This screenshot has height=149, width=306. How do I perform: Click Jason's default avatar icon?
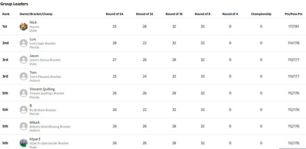(x=24, y=60)
